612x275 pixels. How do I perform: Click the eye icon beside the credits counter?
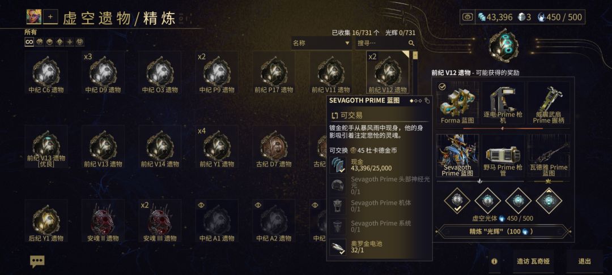467,17
